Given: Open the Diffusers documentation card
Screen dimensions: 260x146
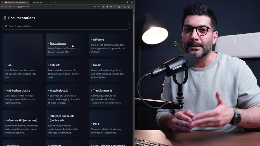Looking at the screenshot, I should pos(110,45).
